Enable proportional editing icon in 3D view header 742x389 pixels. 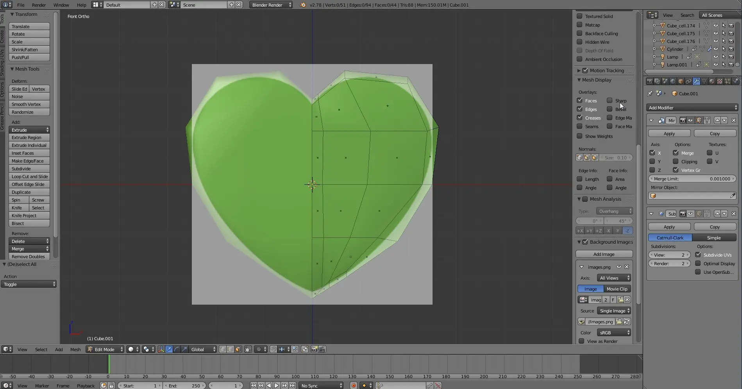coord(259,349)
